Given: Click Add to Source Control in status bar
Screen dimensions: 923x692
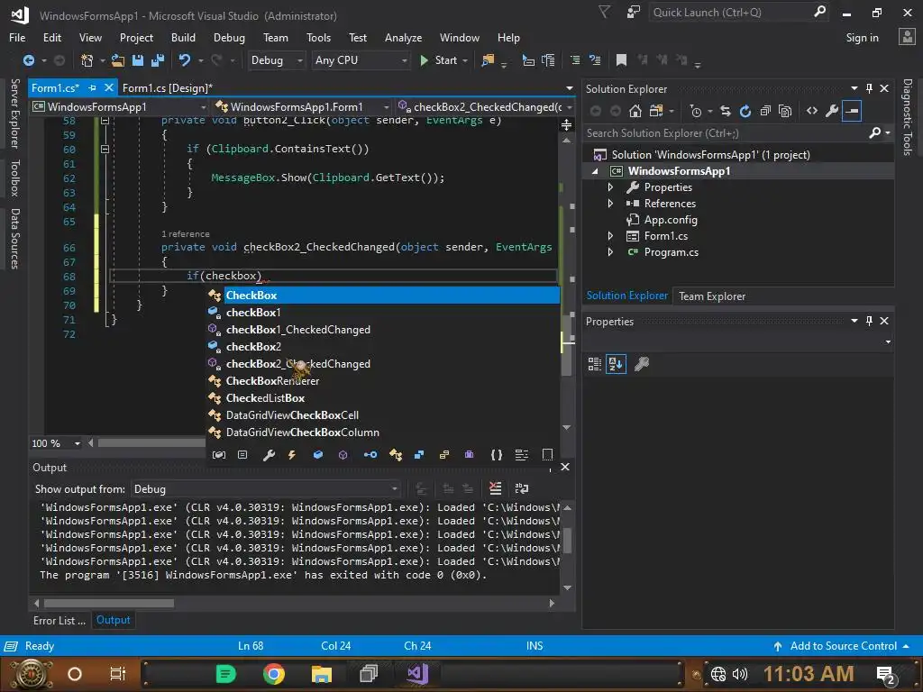Looking at the screenshot, I should coord(841,646).
